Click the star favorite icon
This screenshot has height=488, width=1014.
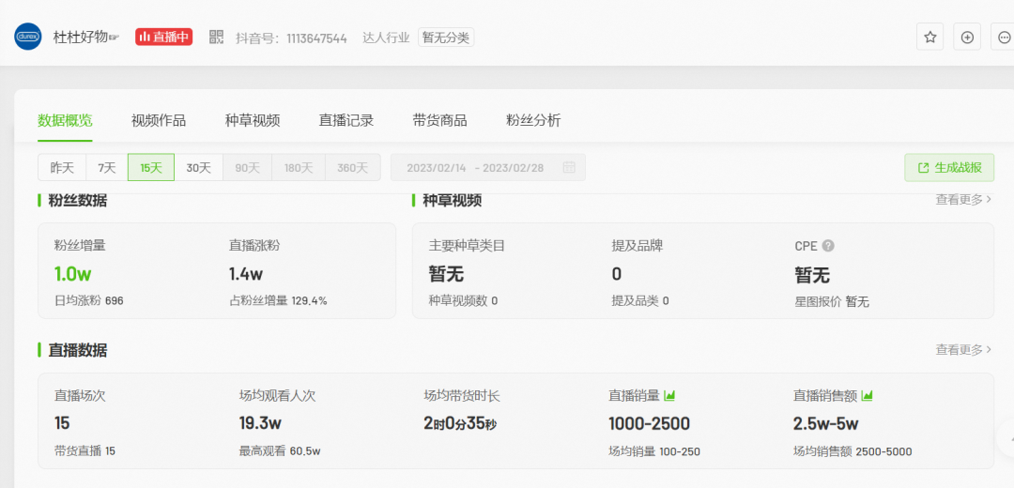930,38
